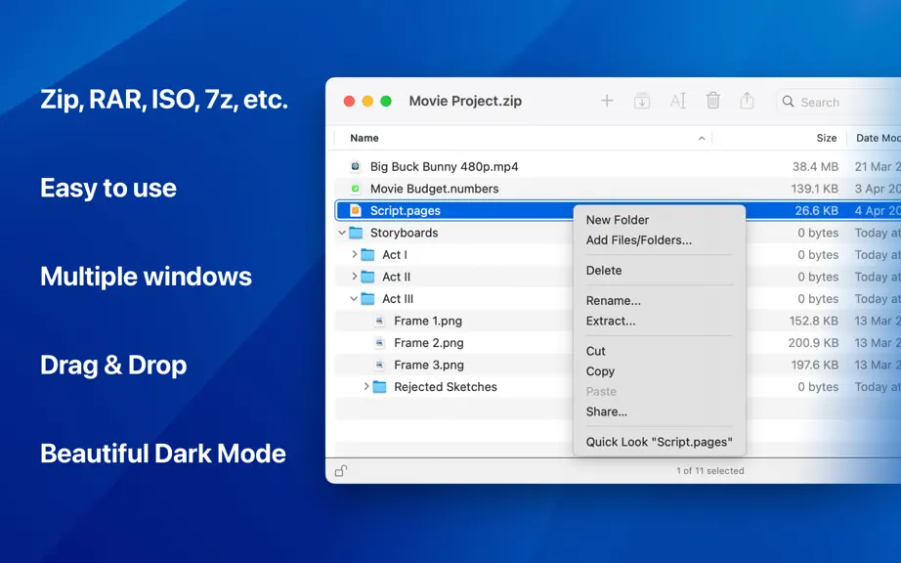Click the Act III folder icon
This screenshot has height=563, width=901.
click(367, 299)
